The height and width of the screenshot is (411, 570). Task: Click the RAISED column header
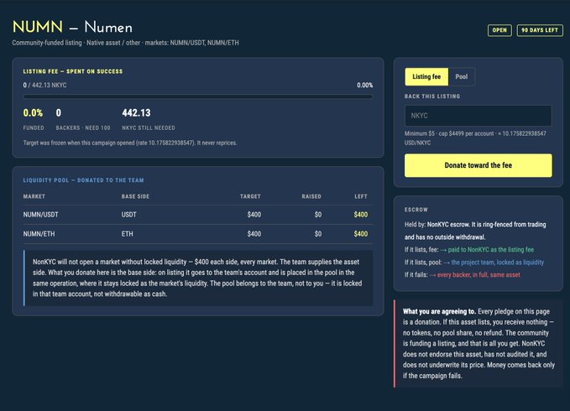click(x=311, y=196)
